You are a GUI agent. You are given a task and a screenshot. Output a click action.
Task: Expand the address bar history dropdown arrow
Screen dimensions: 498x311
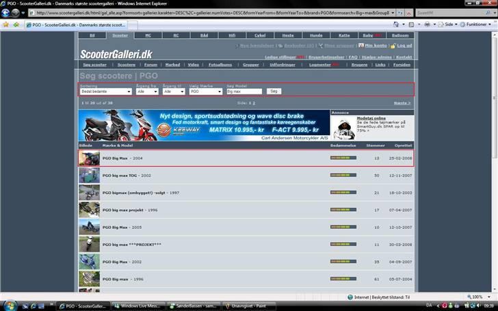pos(393,13)
